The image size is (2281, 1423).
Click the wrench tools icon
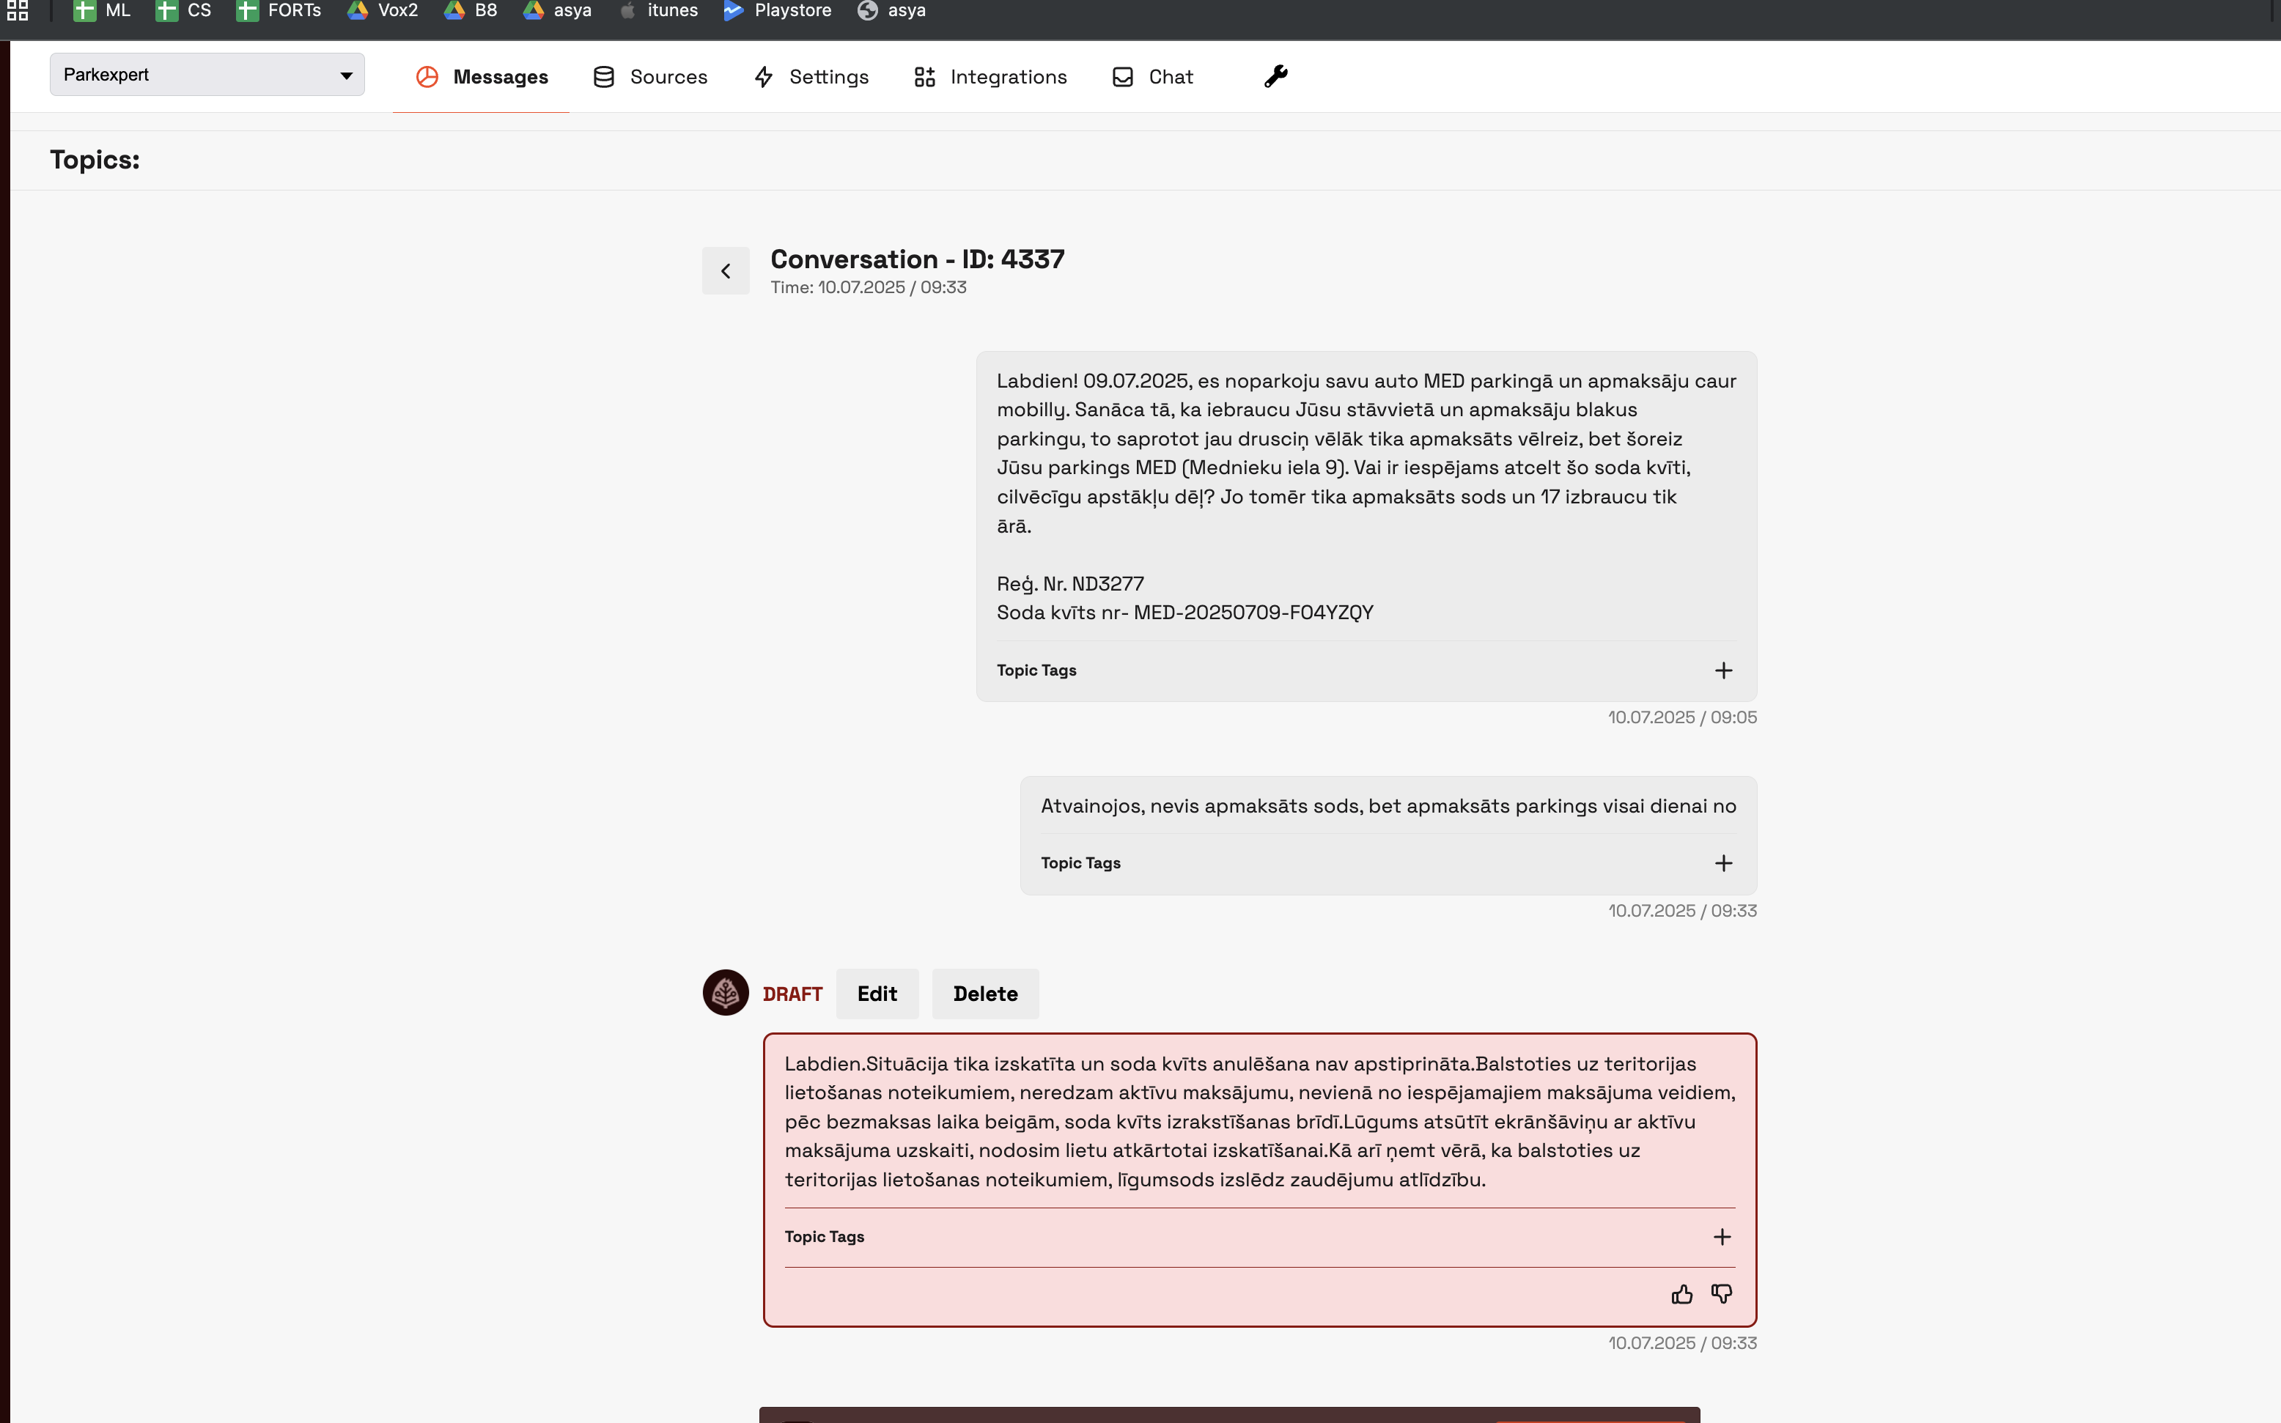1275,76
